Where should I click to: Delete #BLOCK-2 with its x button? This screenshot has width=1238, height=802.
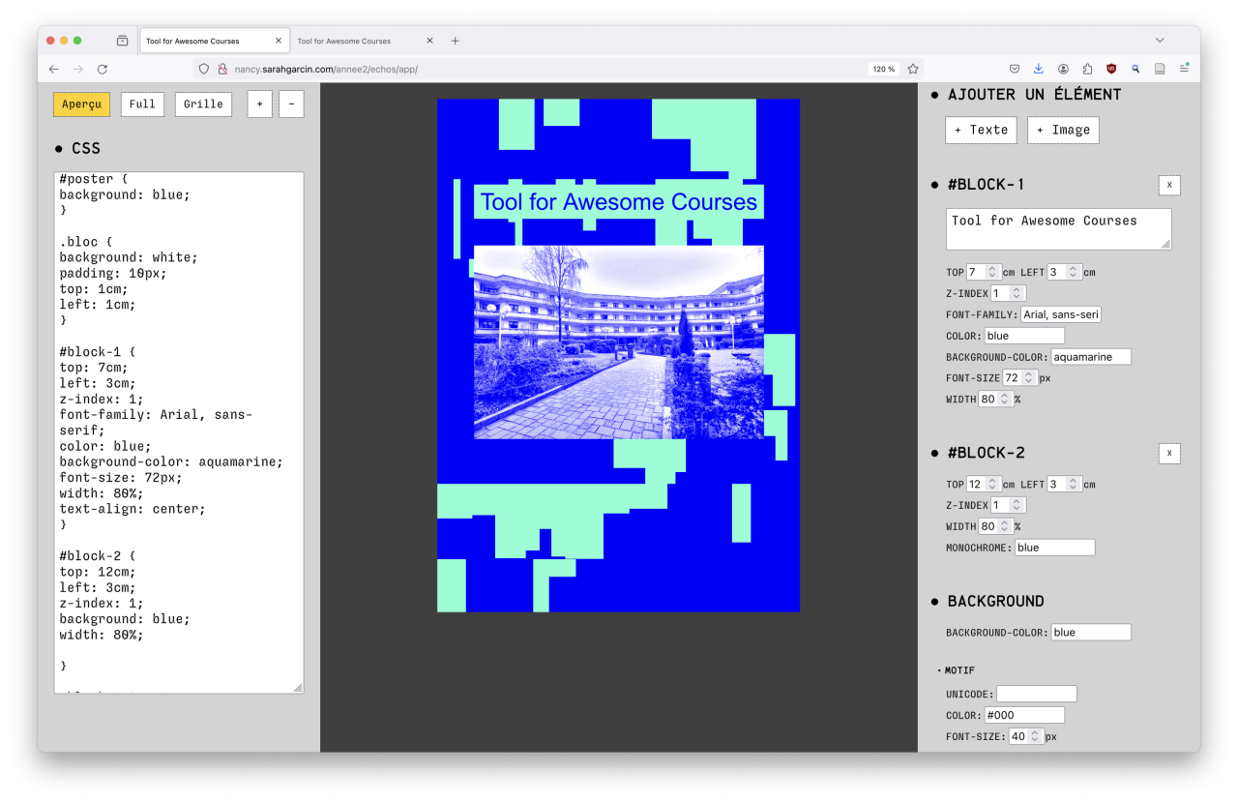tap(1169, 453)
